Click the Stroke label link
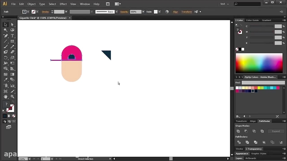Viewport: 287px width, 161px height. (x=45, y=12)
